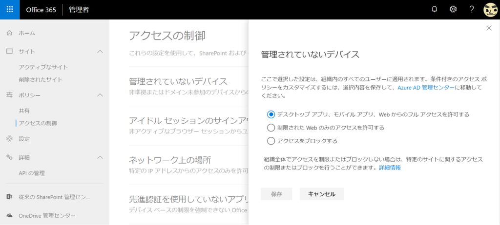Viewport: 500px width, 225px height.
Task: Open 共有 policy page
Action: pyautogui.click(x=24, y=111)
